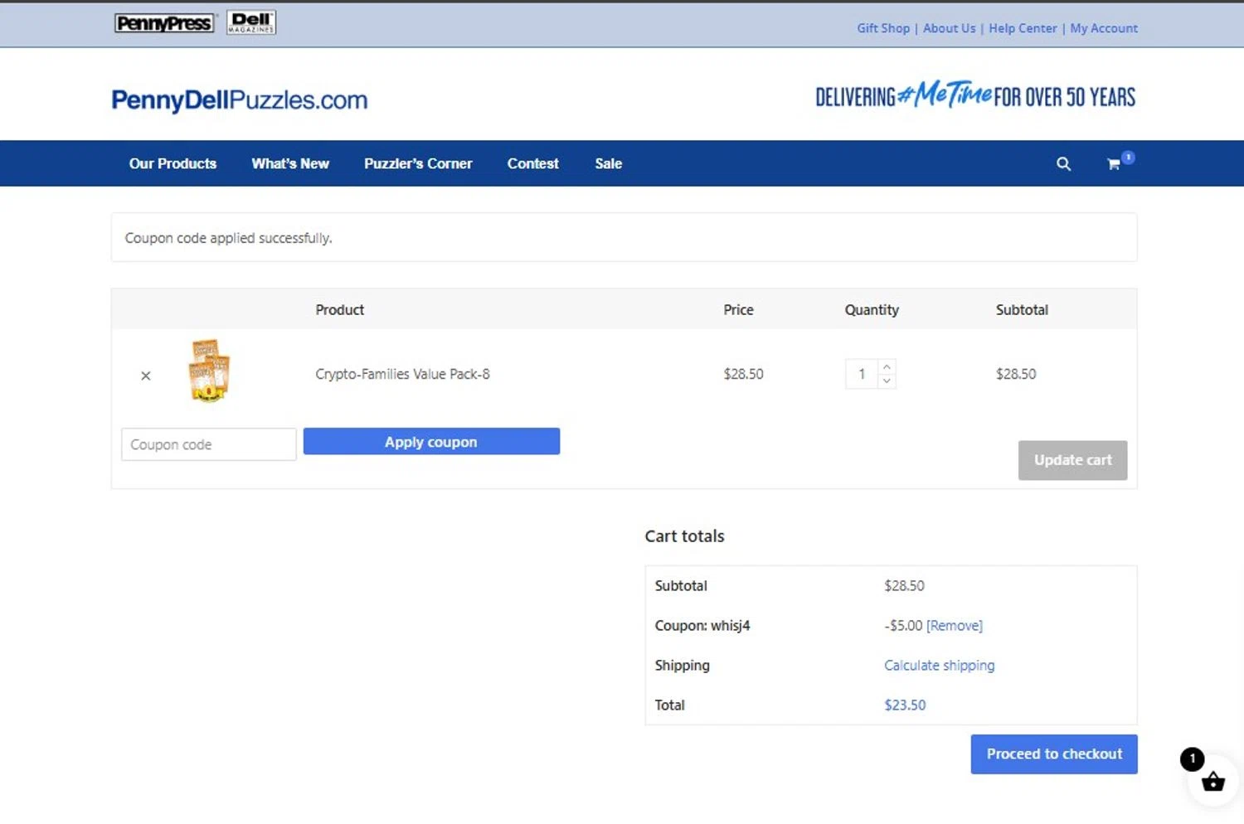This screenshot has width=1244, height=824.
Task: Click the Update cart button
Action: tap(1072, 460)
